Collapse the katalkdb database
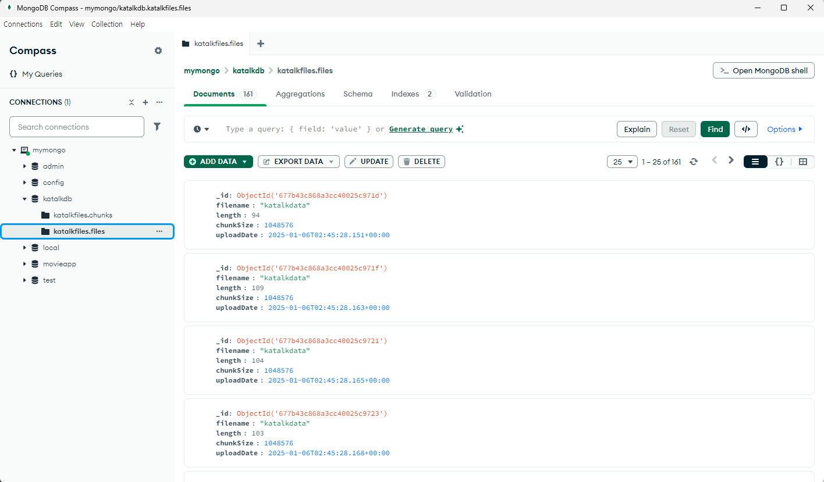The width and height of the screenshot is (824, 482). tap(24, 199)
